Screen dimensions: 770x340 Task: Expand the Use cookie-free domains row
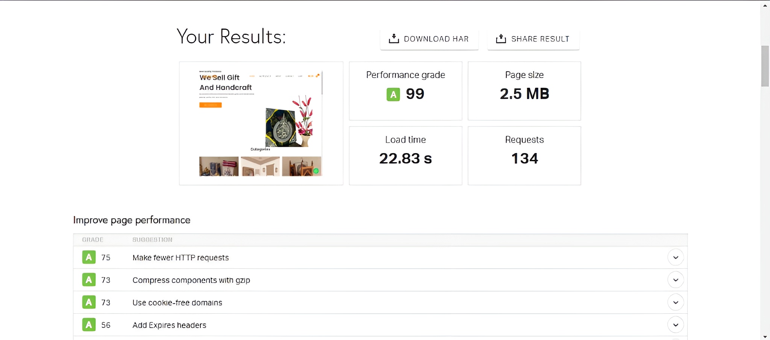pos(676,302)
